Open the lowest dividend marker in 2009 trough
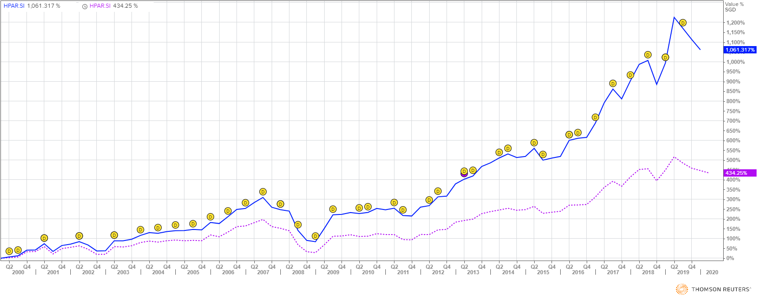The image size is (757, 303). click(315, 236)
